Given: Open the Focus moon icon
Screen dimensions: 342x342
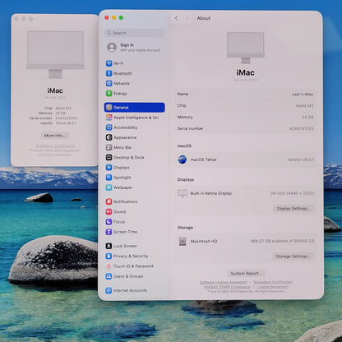Looking at the screenshot, I should pyautogui.click(x=109, y=222).
